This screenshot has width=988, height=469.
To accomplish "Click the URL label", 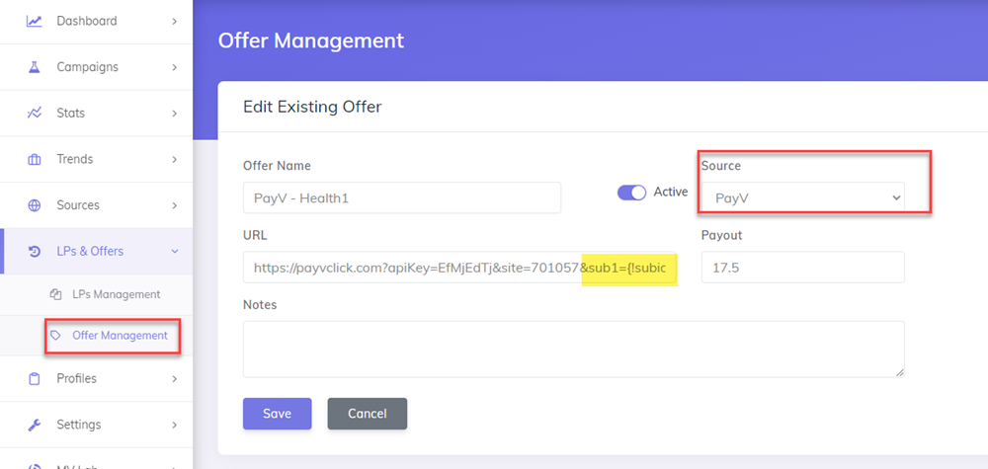I will [x=255, y=235].
